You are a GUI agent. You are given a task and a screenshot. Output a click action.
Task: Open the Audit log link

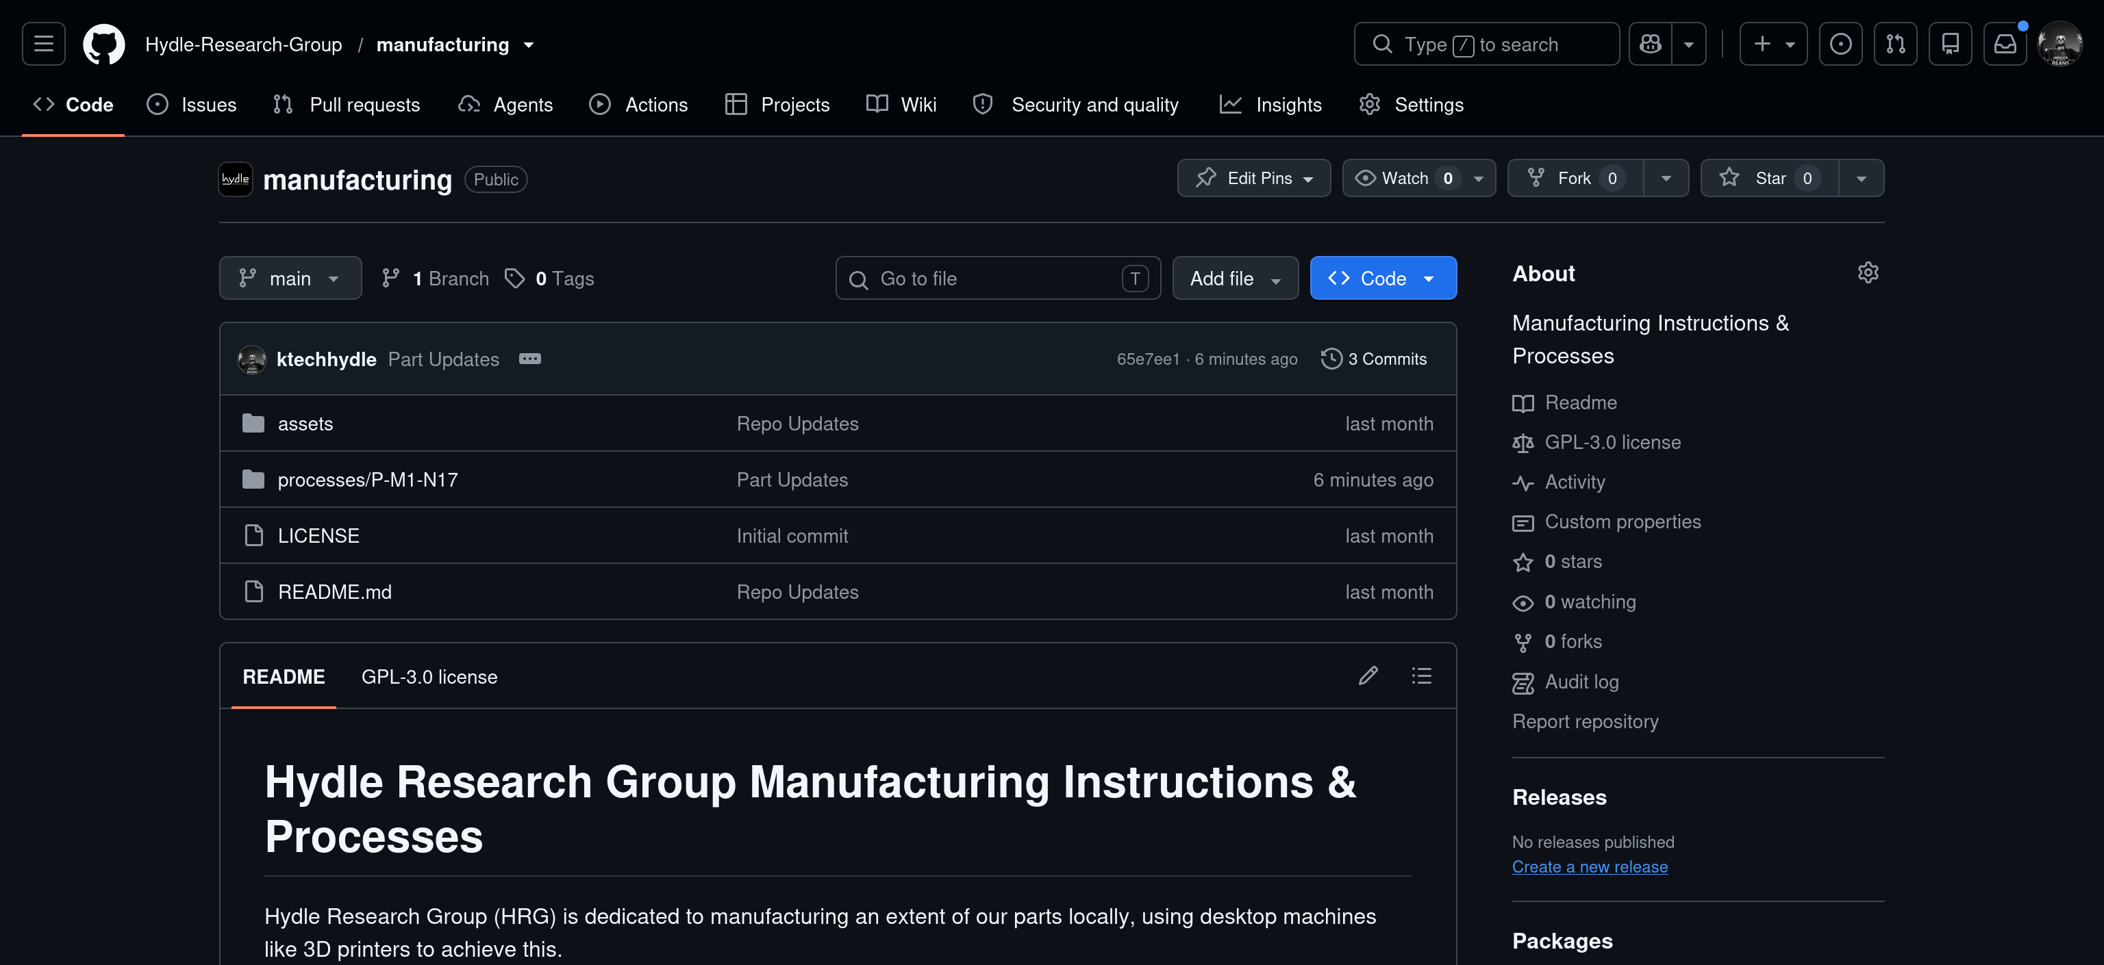click(1565, 681)
